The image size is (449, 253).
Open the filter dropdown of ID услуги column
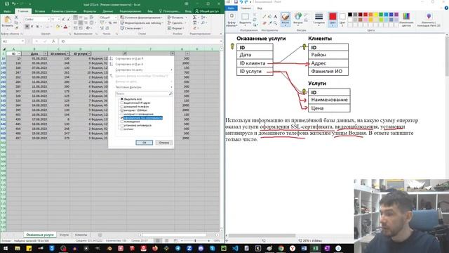(x=89, y=53)
